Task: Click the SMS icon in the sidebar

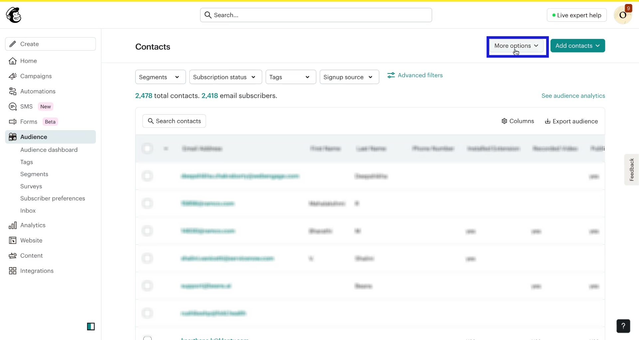Action: pyautogui.click(x=12, y=106)
